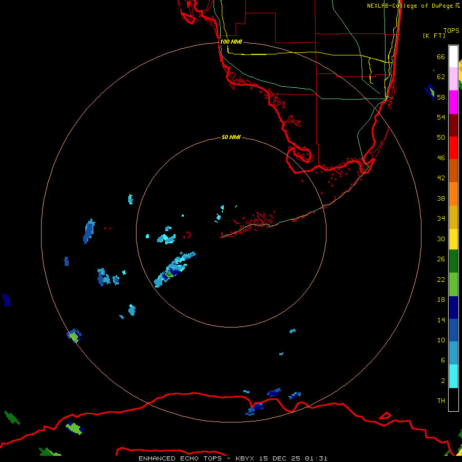
Task: Click the 46 legend value
Action: 441,158
